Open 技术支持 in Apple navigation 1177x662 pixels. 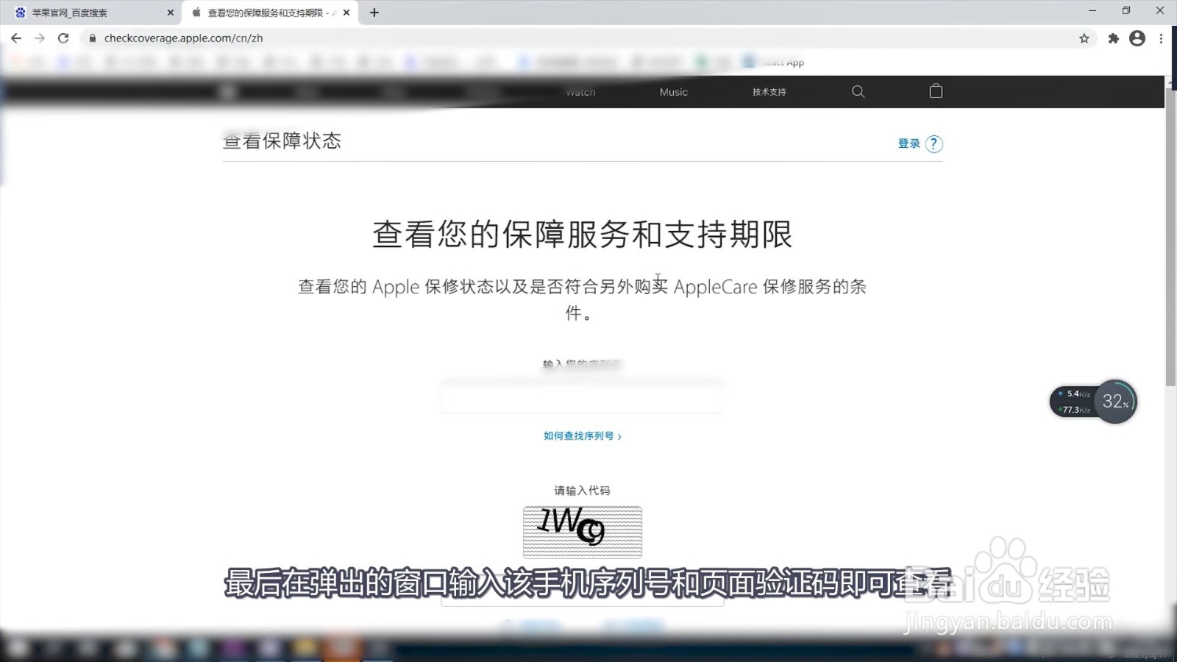tap(769, 92)
